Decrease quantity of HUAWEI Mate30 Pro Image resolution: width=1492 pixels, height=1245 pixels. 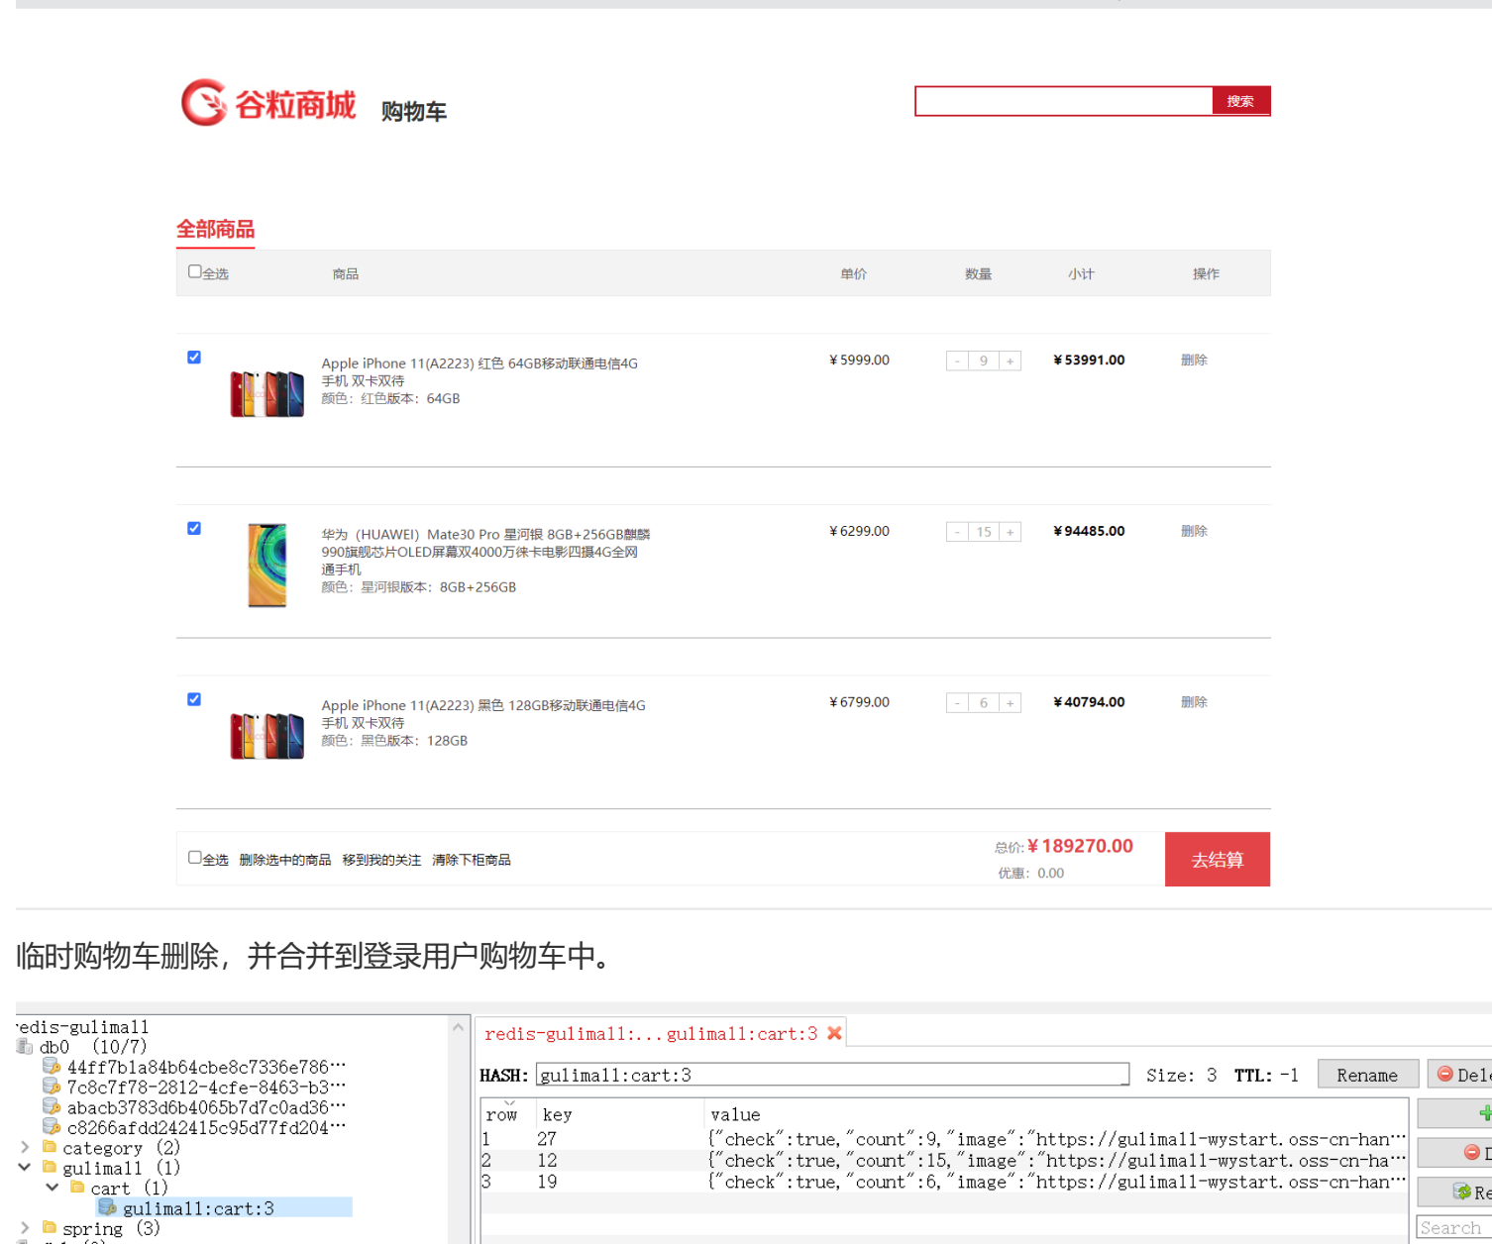957,532
